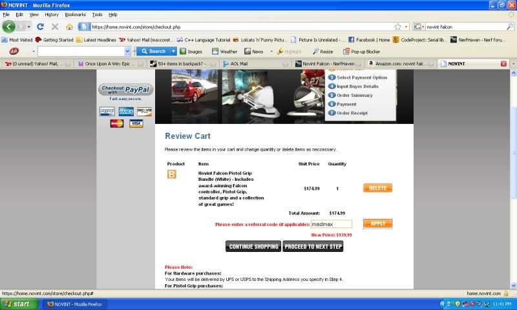This screenshot has width=517, height=310.
Task: Click the Firefox icon in the taskbar button
Action: point(50,304)
